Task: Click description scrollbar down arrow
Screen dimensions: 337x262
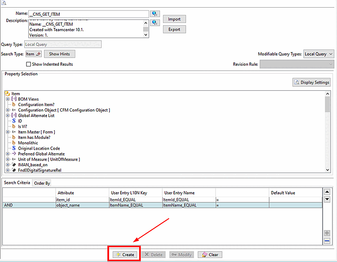Action: [x=146, y=35]
